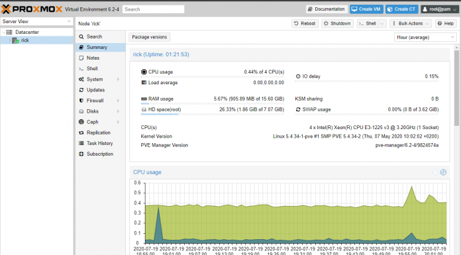The height and width of the screenshot is (255, 461).
Task: Open the Shell button dropdown arrow
Action: point(382,24)
